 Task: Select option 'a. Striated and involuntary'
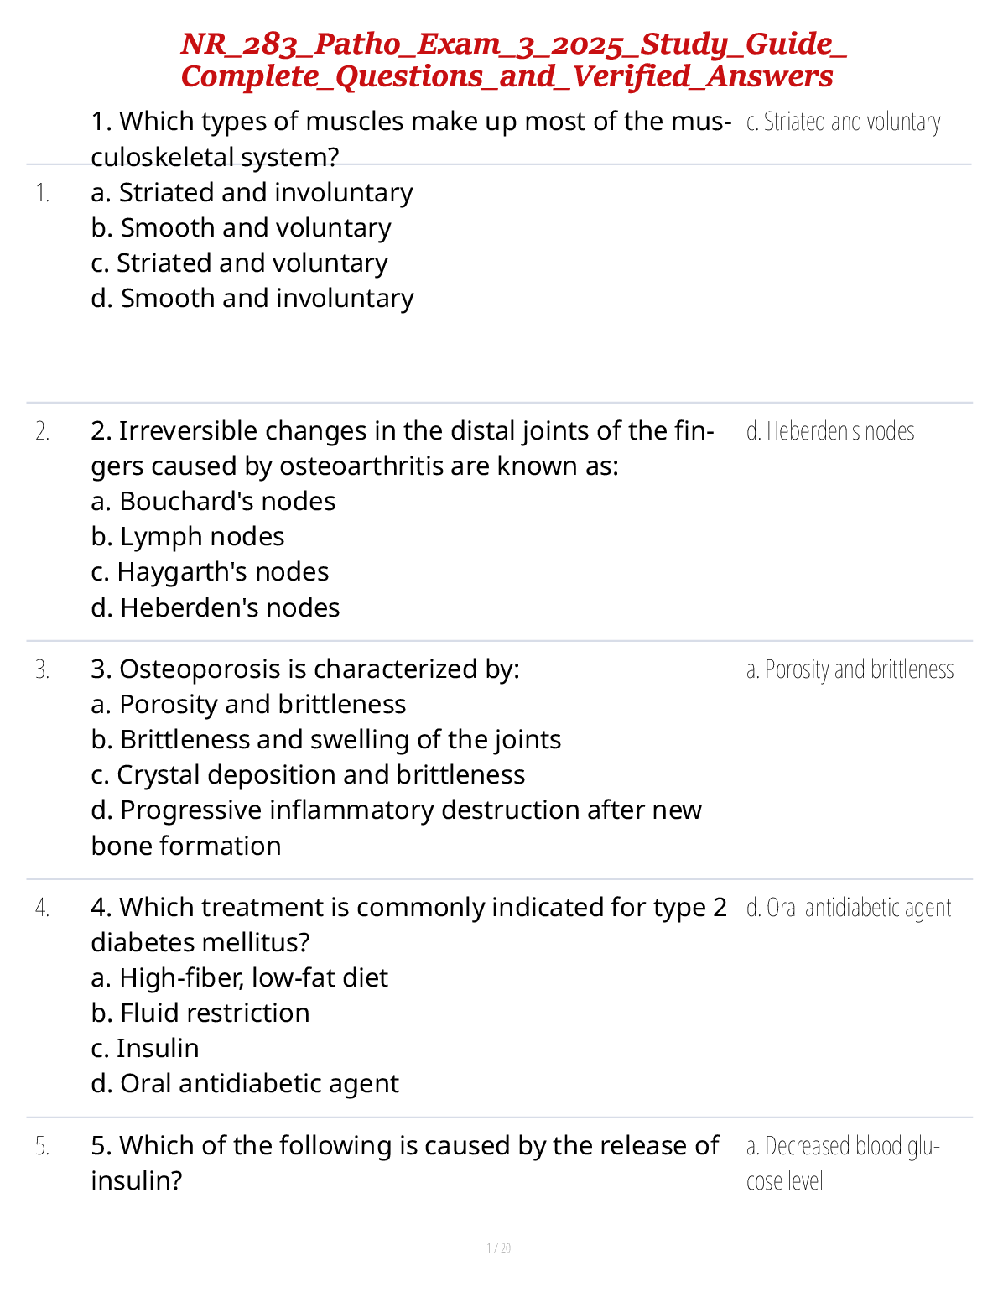point(252,193)
